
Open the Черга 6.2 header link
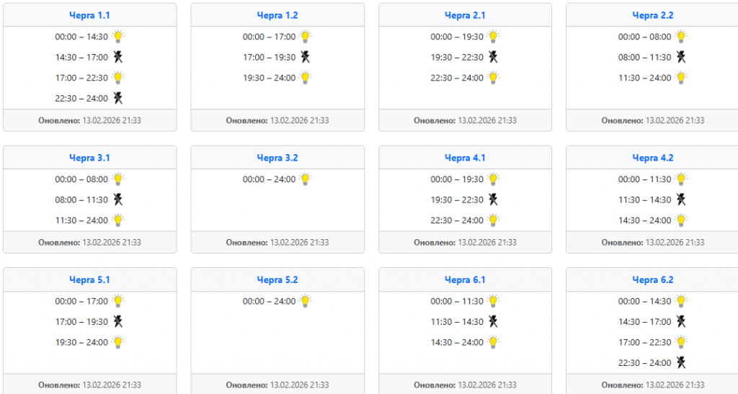click(653, 279)
